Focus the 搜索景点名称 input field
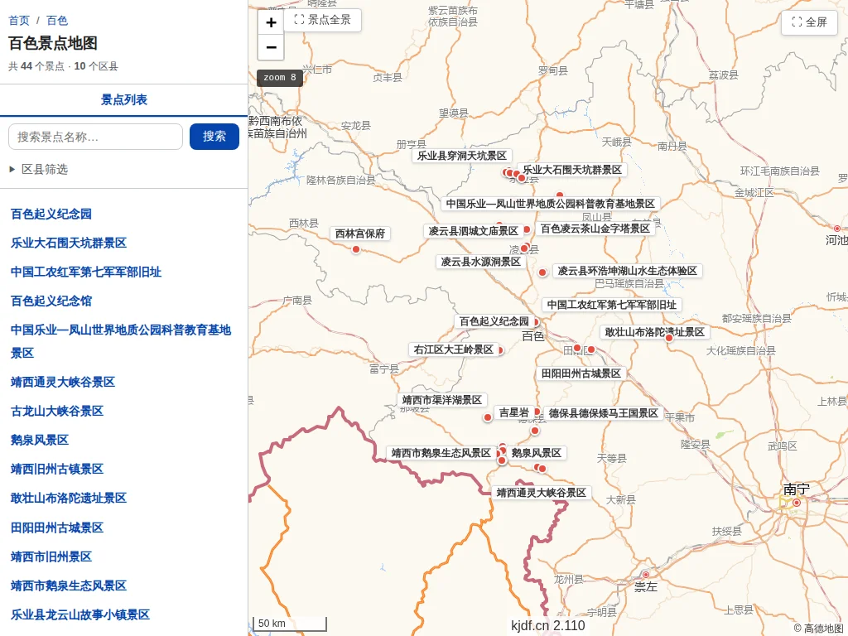This screenshot has height=636, width=848. [96, 137]
